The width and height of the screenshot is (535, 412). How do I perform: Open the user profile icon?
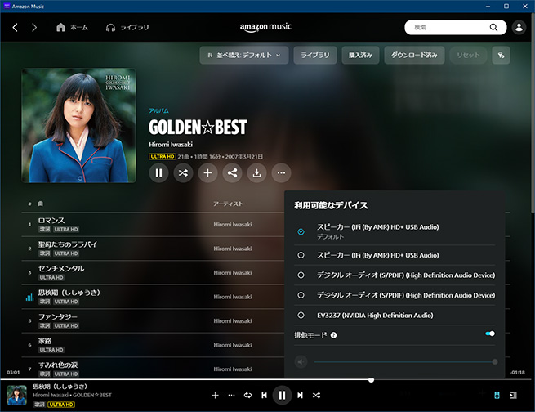[519, 27]
